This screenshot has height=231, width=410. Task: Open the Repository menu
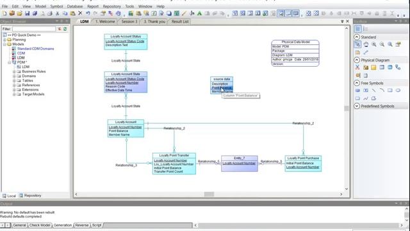pos(112,6)
